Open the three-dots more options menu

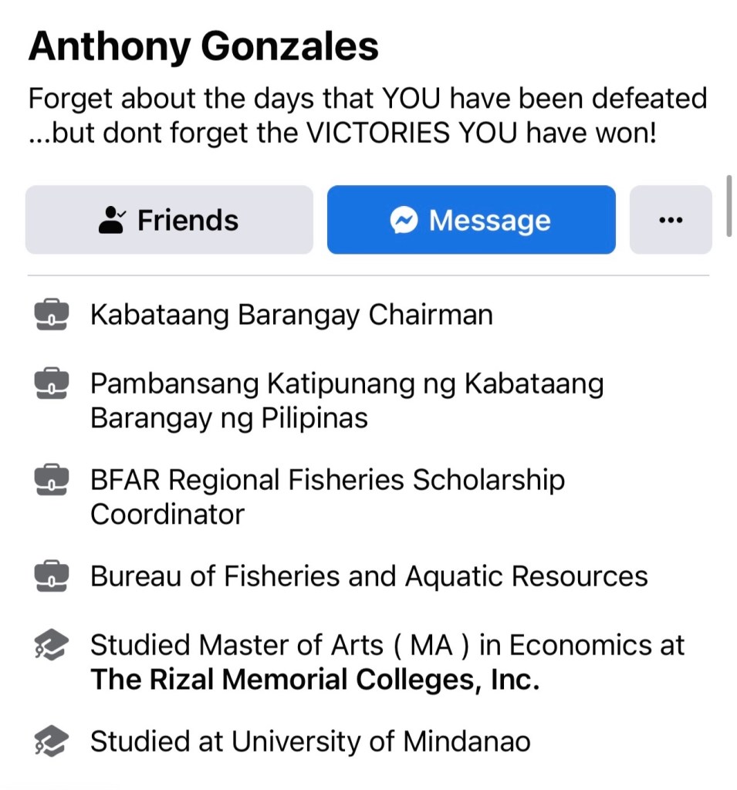point(671,221)
